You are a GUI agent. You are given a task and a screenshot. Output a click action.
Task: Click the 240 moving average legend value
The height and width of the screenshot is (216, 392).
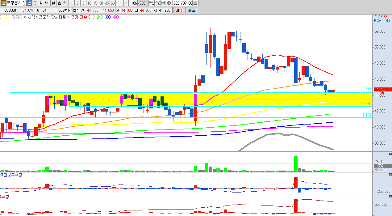click(x=100, y=17)
